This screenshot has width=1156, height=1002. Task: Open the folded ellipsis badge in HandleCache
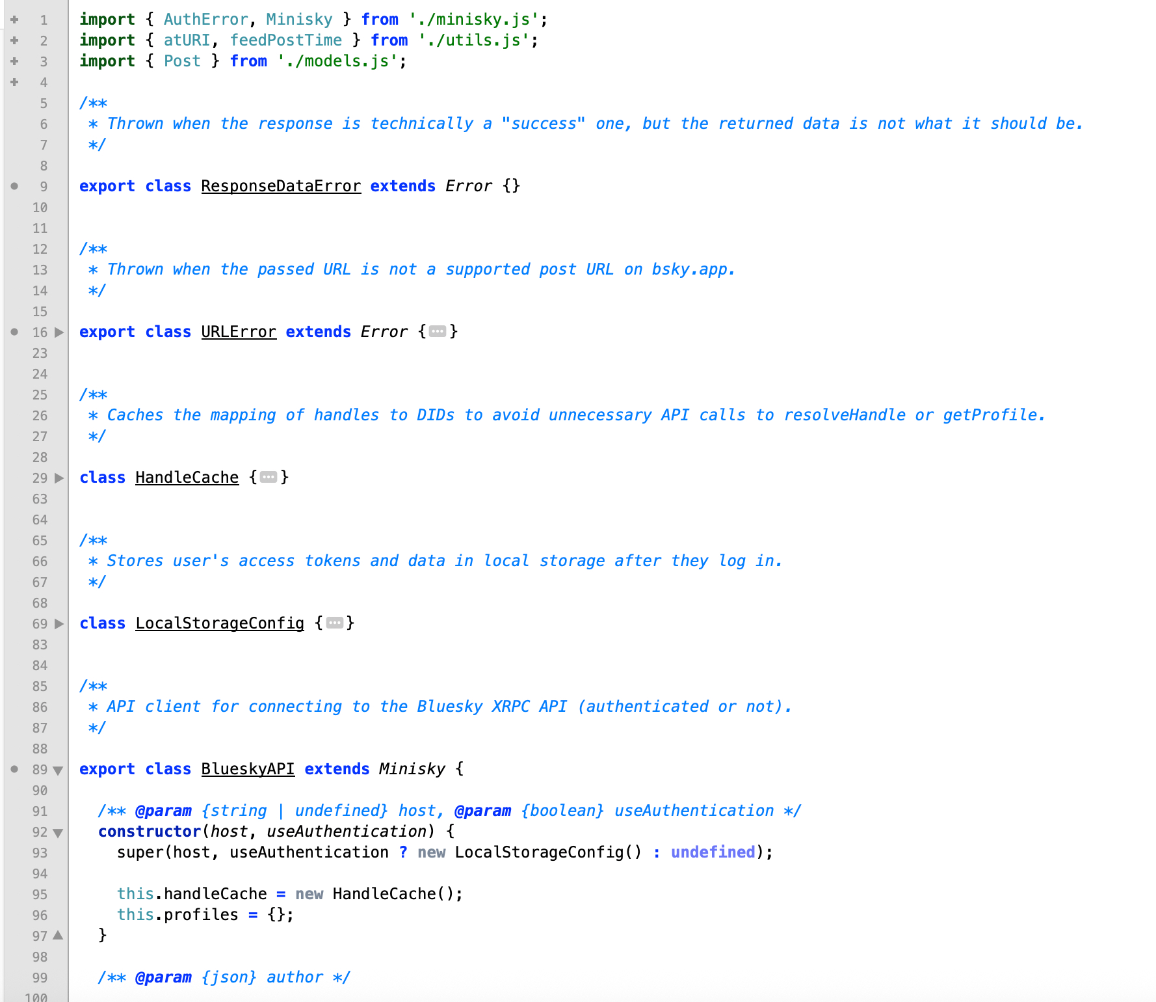[268, 478]
